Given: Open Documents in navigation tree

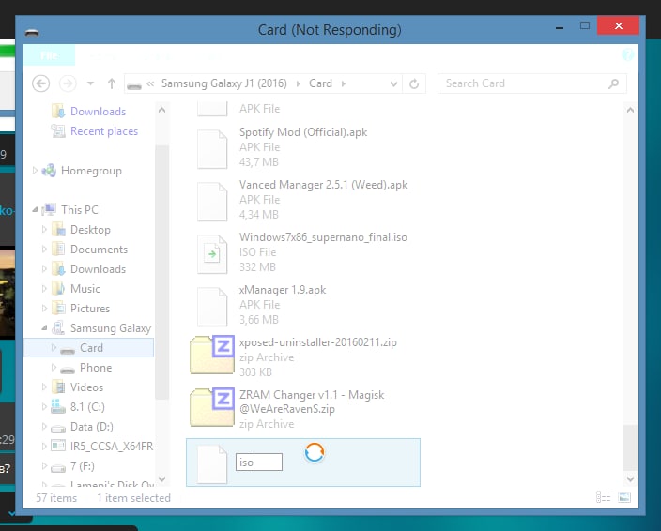Looking at the screenshot, I should coord(99,250).
